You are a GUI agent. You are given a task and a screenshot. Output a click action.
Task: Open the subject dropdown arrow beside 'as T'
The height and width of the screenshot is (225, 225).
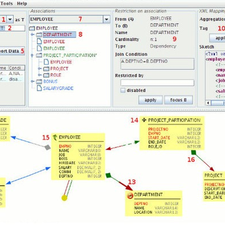pos(10,19)
